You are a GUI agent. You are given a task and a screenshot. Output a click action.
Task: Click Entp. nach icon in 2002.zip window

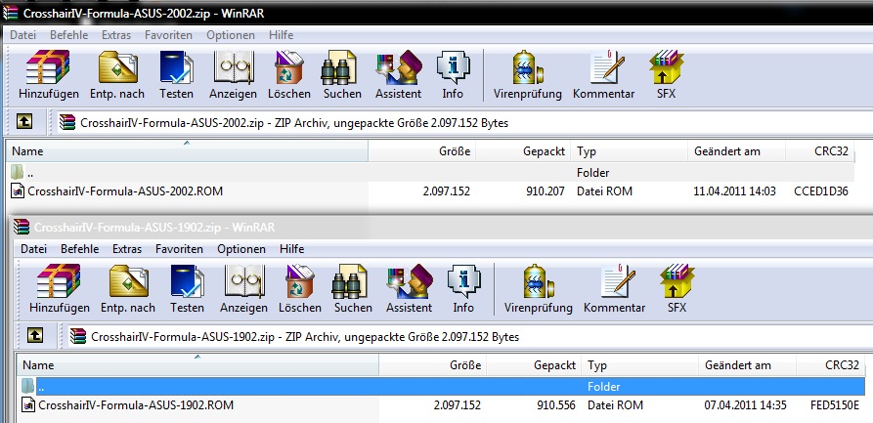pyautogui.click(x=118, y=66)
